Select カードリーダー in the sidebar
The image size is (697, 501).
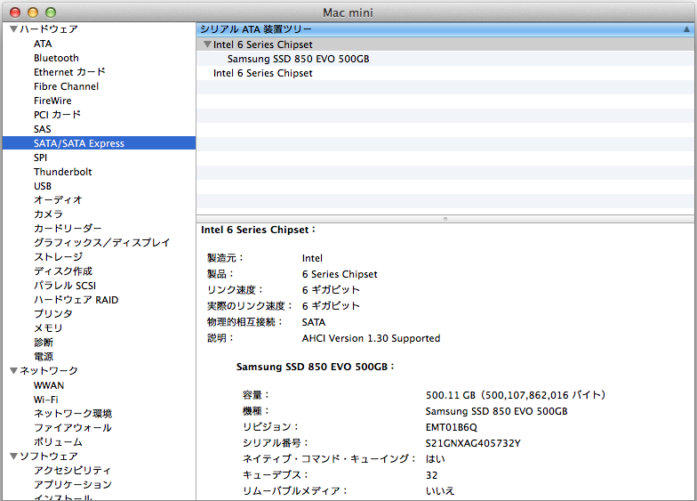68,229
